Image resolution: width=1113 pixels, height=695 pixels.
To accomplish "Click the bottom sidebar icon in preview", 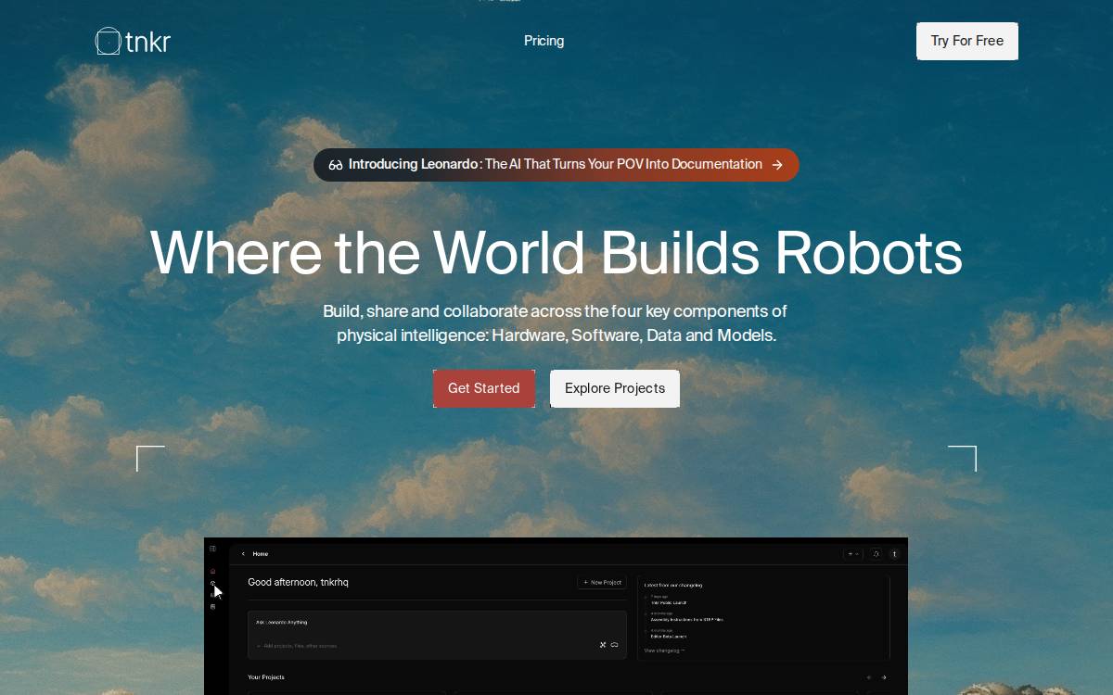I will coord(212,607).
